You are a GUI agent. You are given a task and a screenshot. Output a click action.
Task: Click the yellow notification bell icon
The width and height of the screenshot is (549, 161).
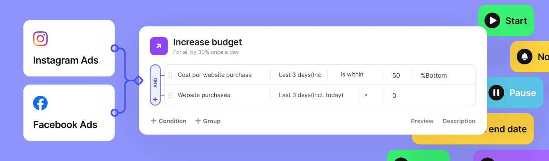[525, 57]
